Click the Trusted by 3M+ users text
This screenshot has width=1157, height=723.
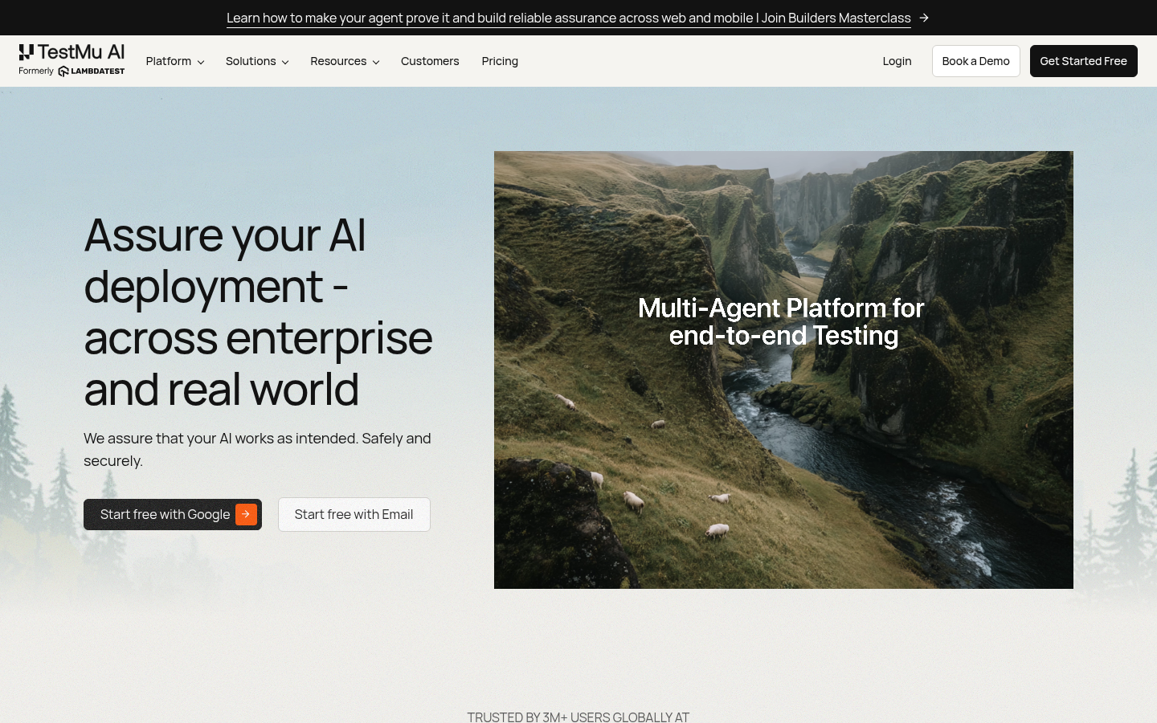578,717
